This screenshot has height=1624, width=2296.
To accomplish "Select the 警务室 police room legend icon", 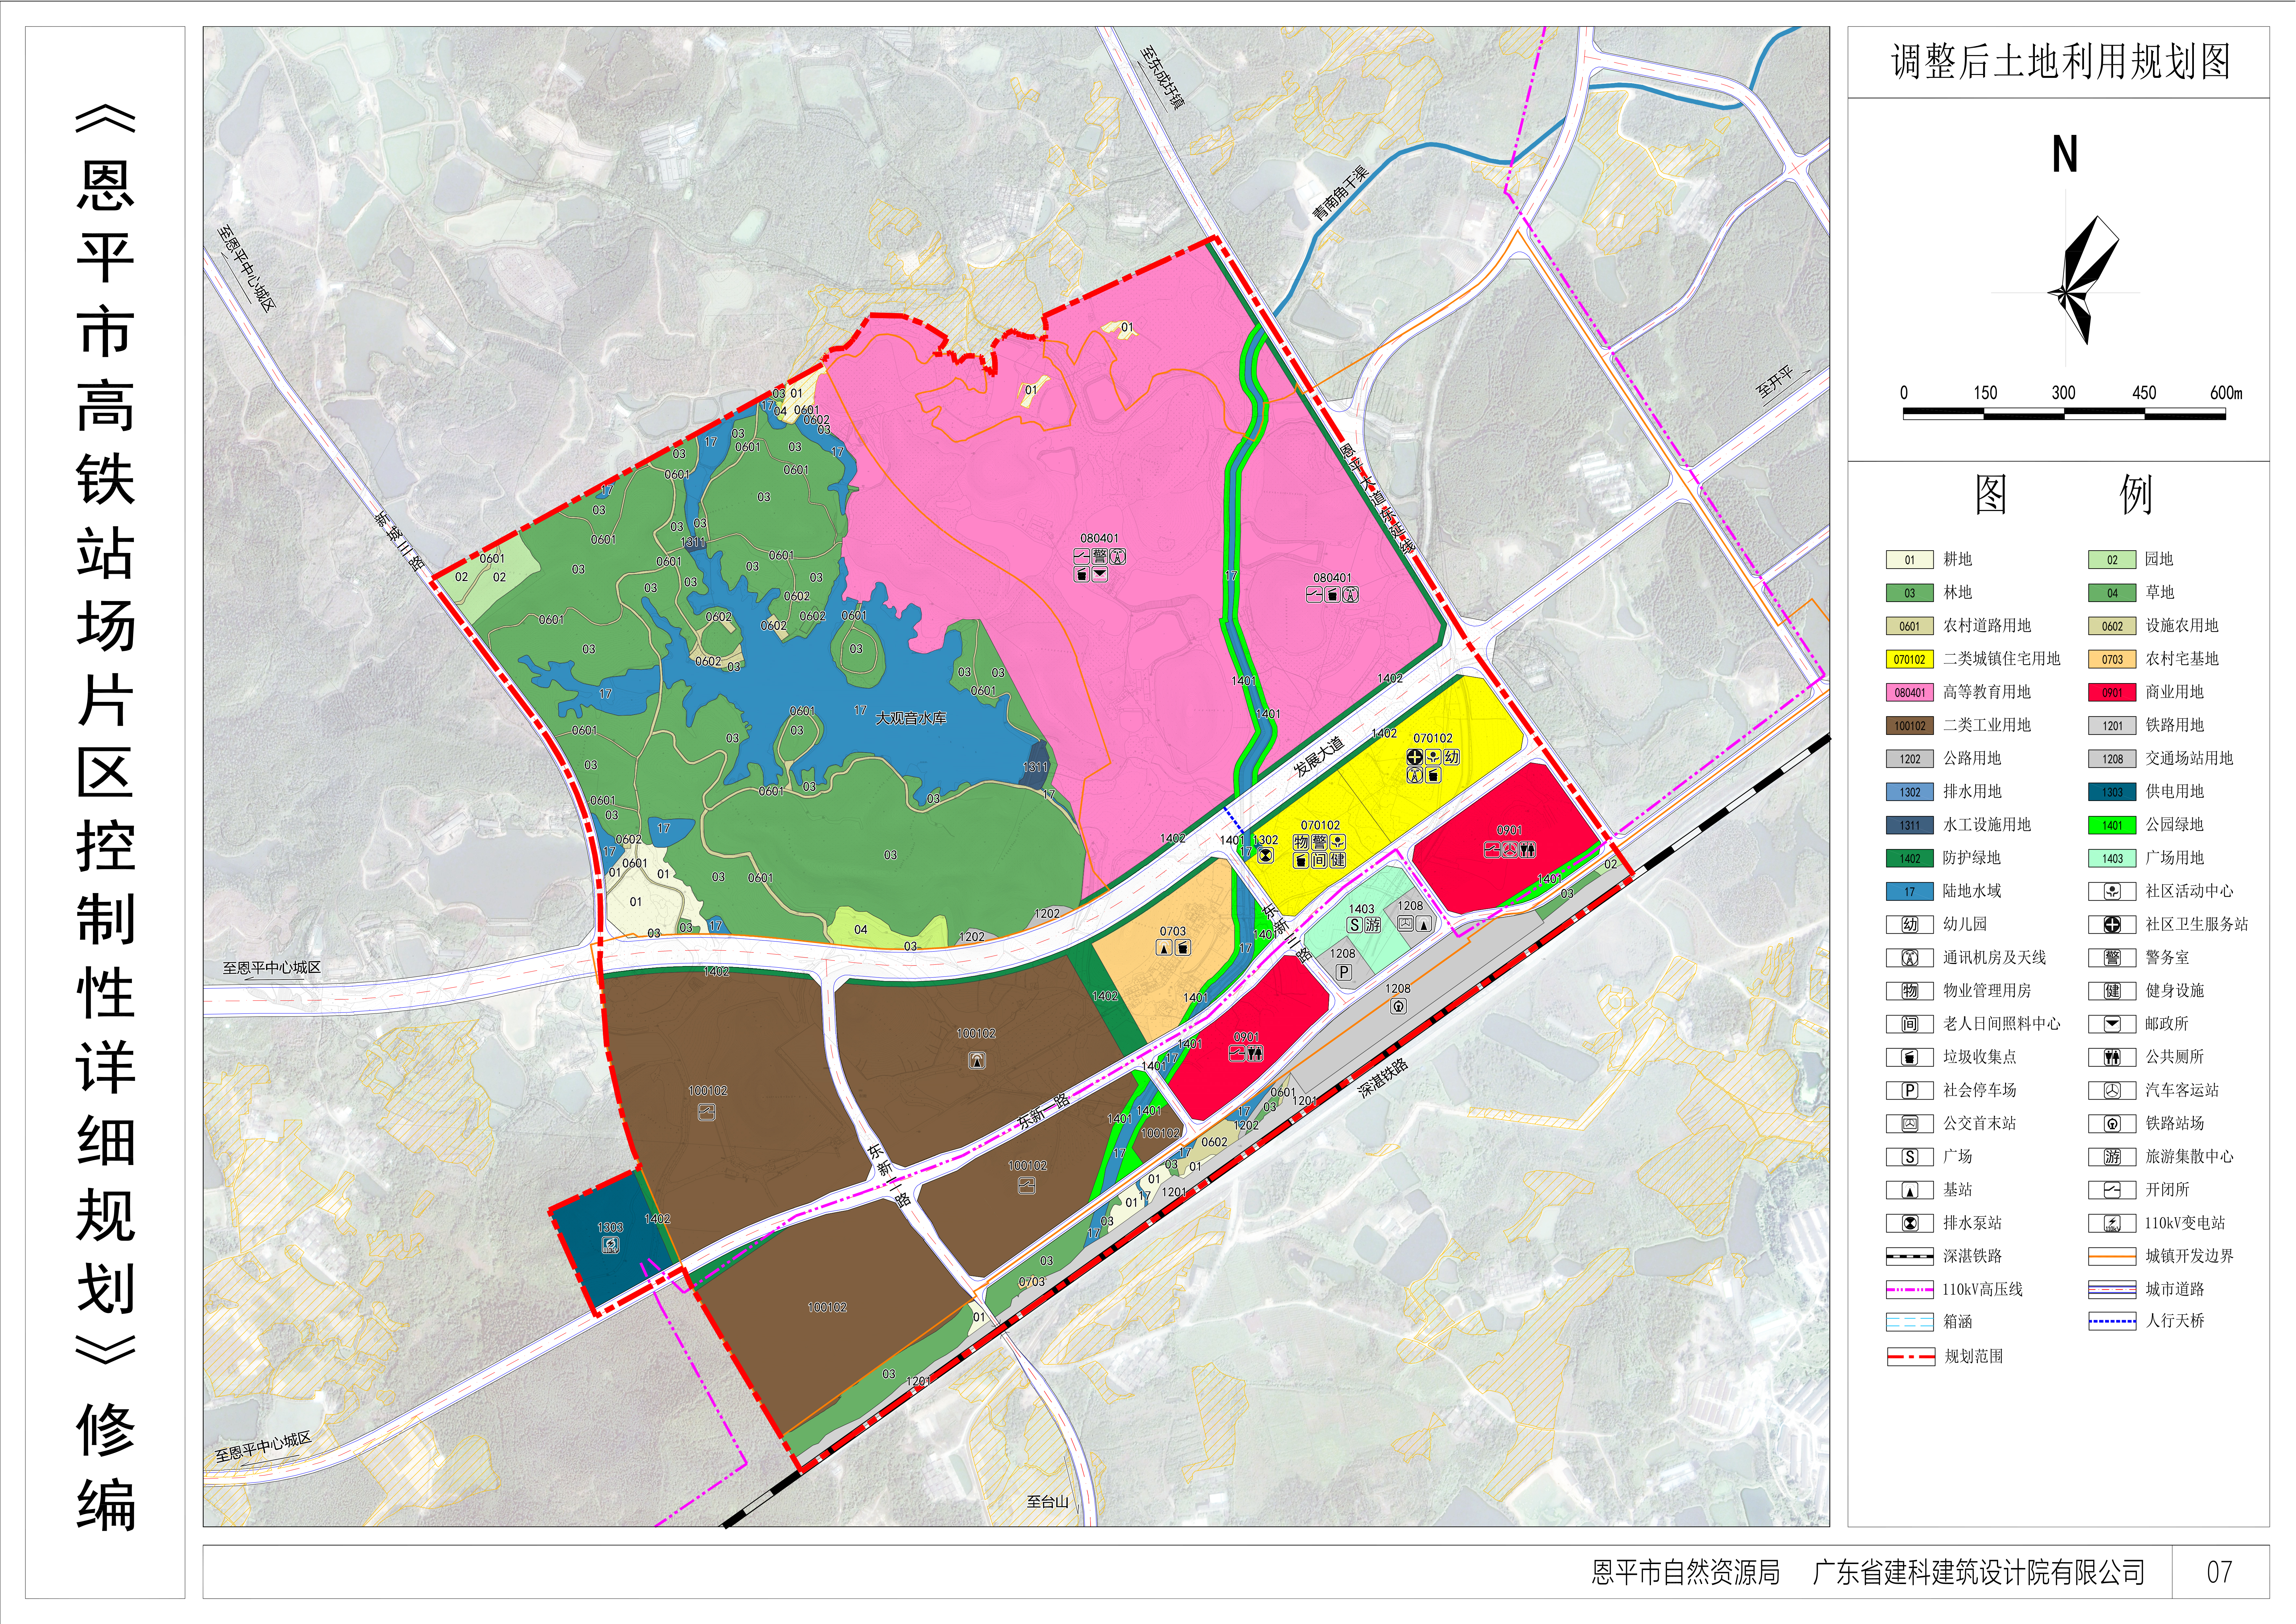I will coord(2112,958).
